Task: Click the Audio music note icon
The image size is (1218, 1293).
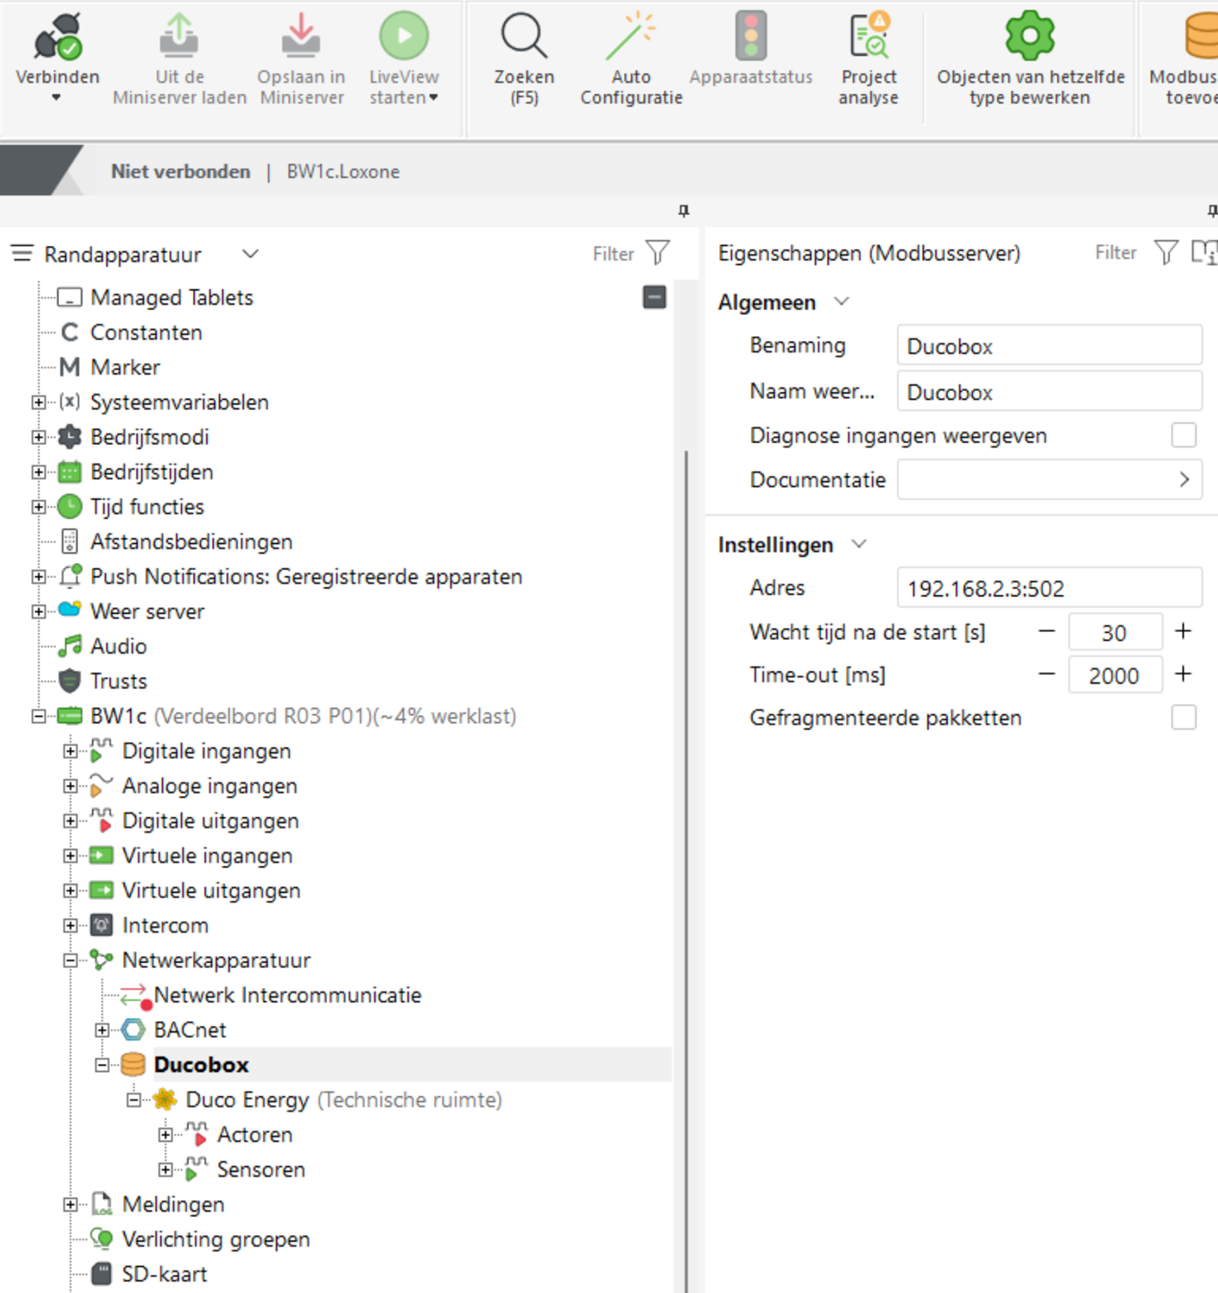Action: tap(70, 646)
